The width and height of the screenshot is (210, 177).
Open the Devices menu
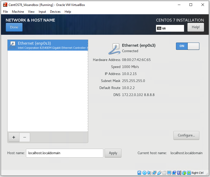point(55,12)
